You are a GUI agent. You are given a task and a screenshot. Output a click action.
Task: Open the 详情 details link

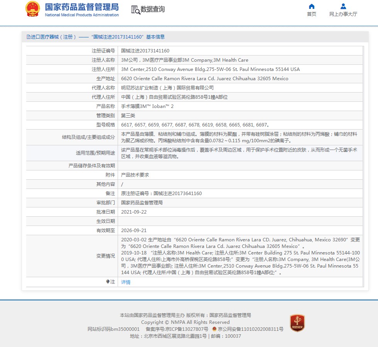point(126,282)
